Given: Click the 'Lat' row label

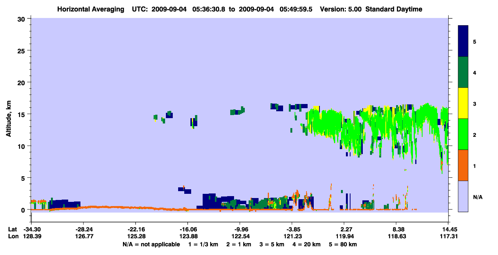Looking at the screenshot, I should tap(12, 229).
